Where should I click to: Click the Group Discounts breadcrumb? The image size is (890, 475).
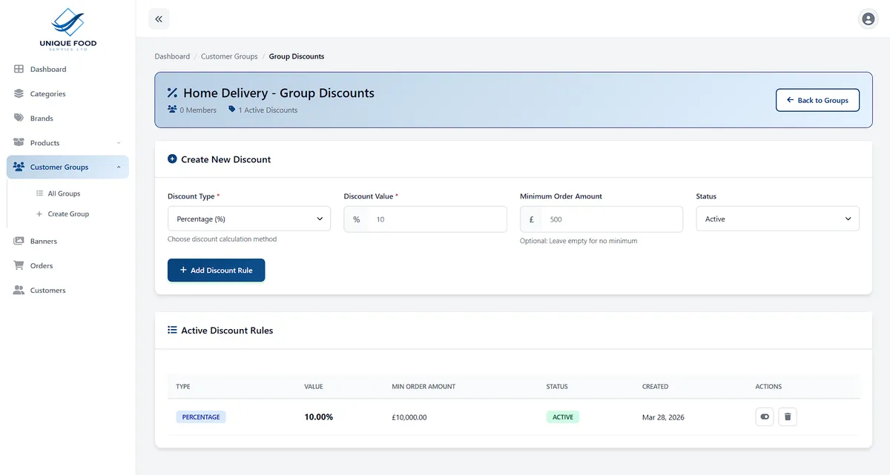[x=296, y=56]
